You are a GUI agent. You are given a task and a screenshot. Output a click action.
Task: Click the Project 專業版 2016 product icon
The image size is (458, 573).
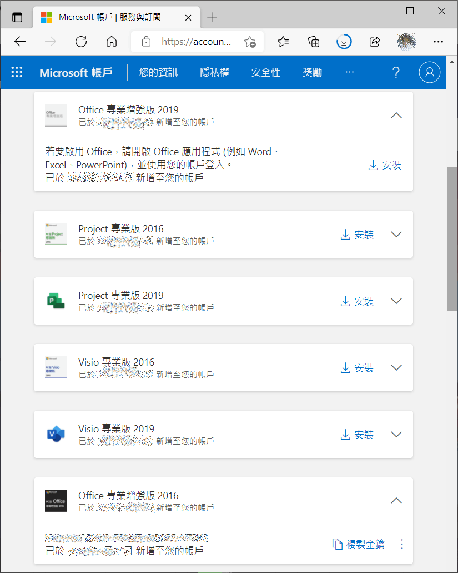point(56,234)
